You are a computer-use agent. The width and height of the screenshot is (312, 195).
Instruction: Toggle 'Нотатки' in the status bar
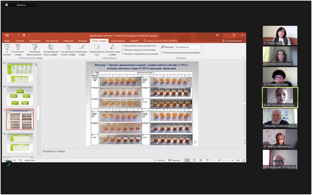pyautogui.click(x=159, y=160)
